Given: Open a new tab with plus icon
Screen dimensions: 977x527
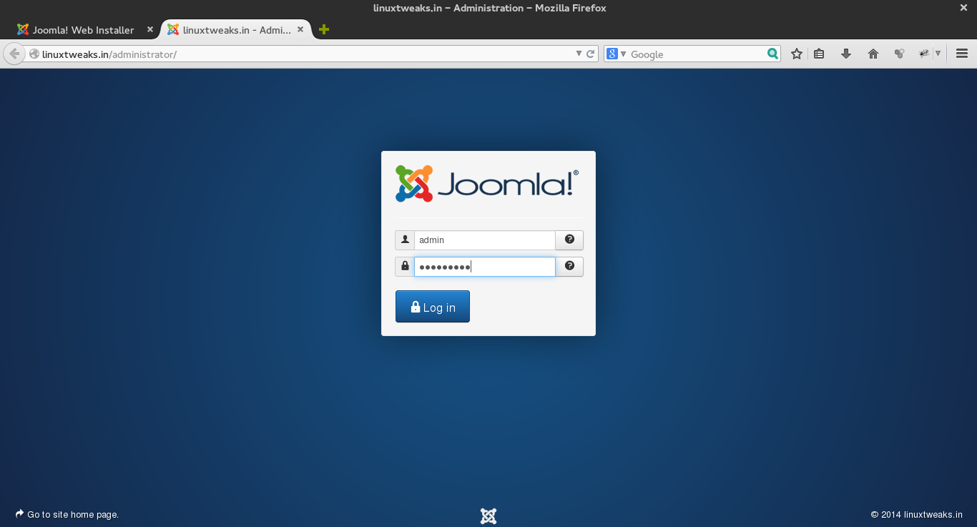Looking at the screenshot, I should [x=324, y=29].
